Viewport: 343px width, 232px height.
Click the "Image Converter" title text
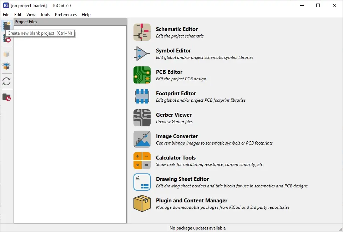[177, 136]
